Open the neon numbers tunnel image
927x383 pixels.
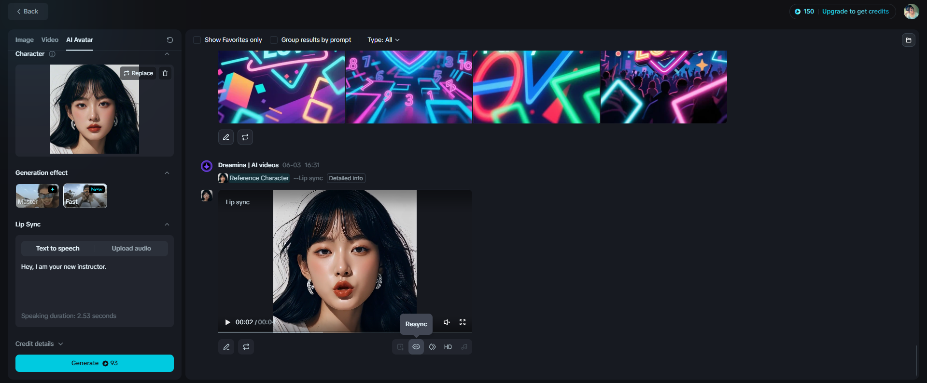(409, 87)
